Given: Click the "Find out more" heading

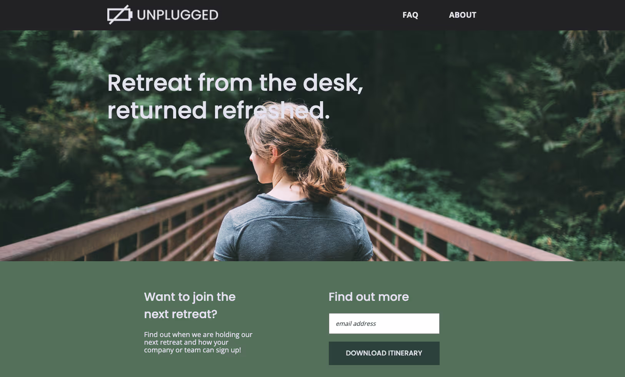Looking at the screenshot, I should click(x=368, y=297).
